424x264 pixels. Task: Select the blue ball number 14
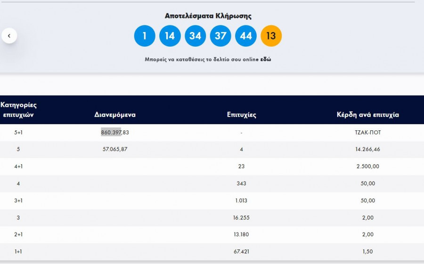(x=170, y=36)
